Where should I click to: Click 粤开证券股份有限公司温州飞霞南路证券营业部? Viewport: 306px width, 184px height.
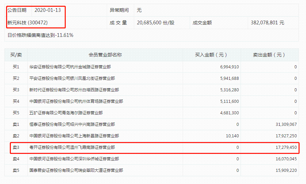pyautogui.click(x=72, y=147)
